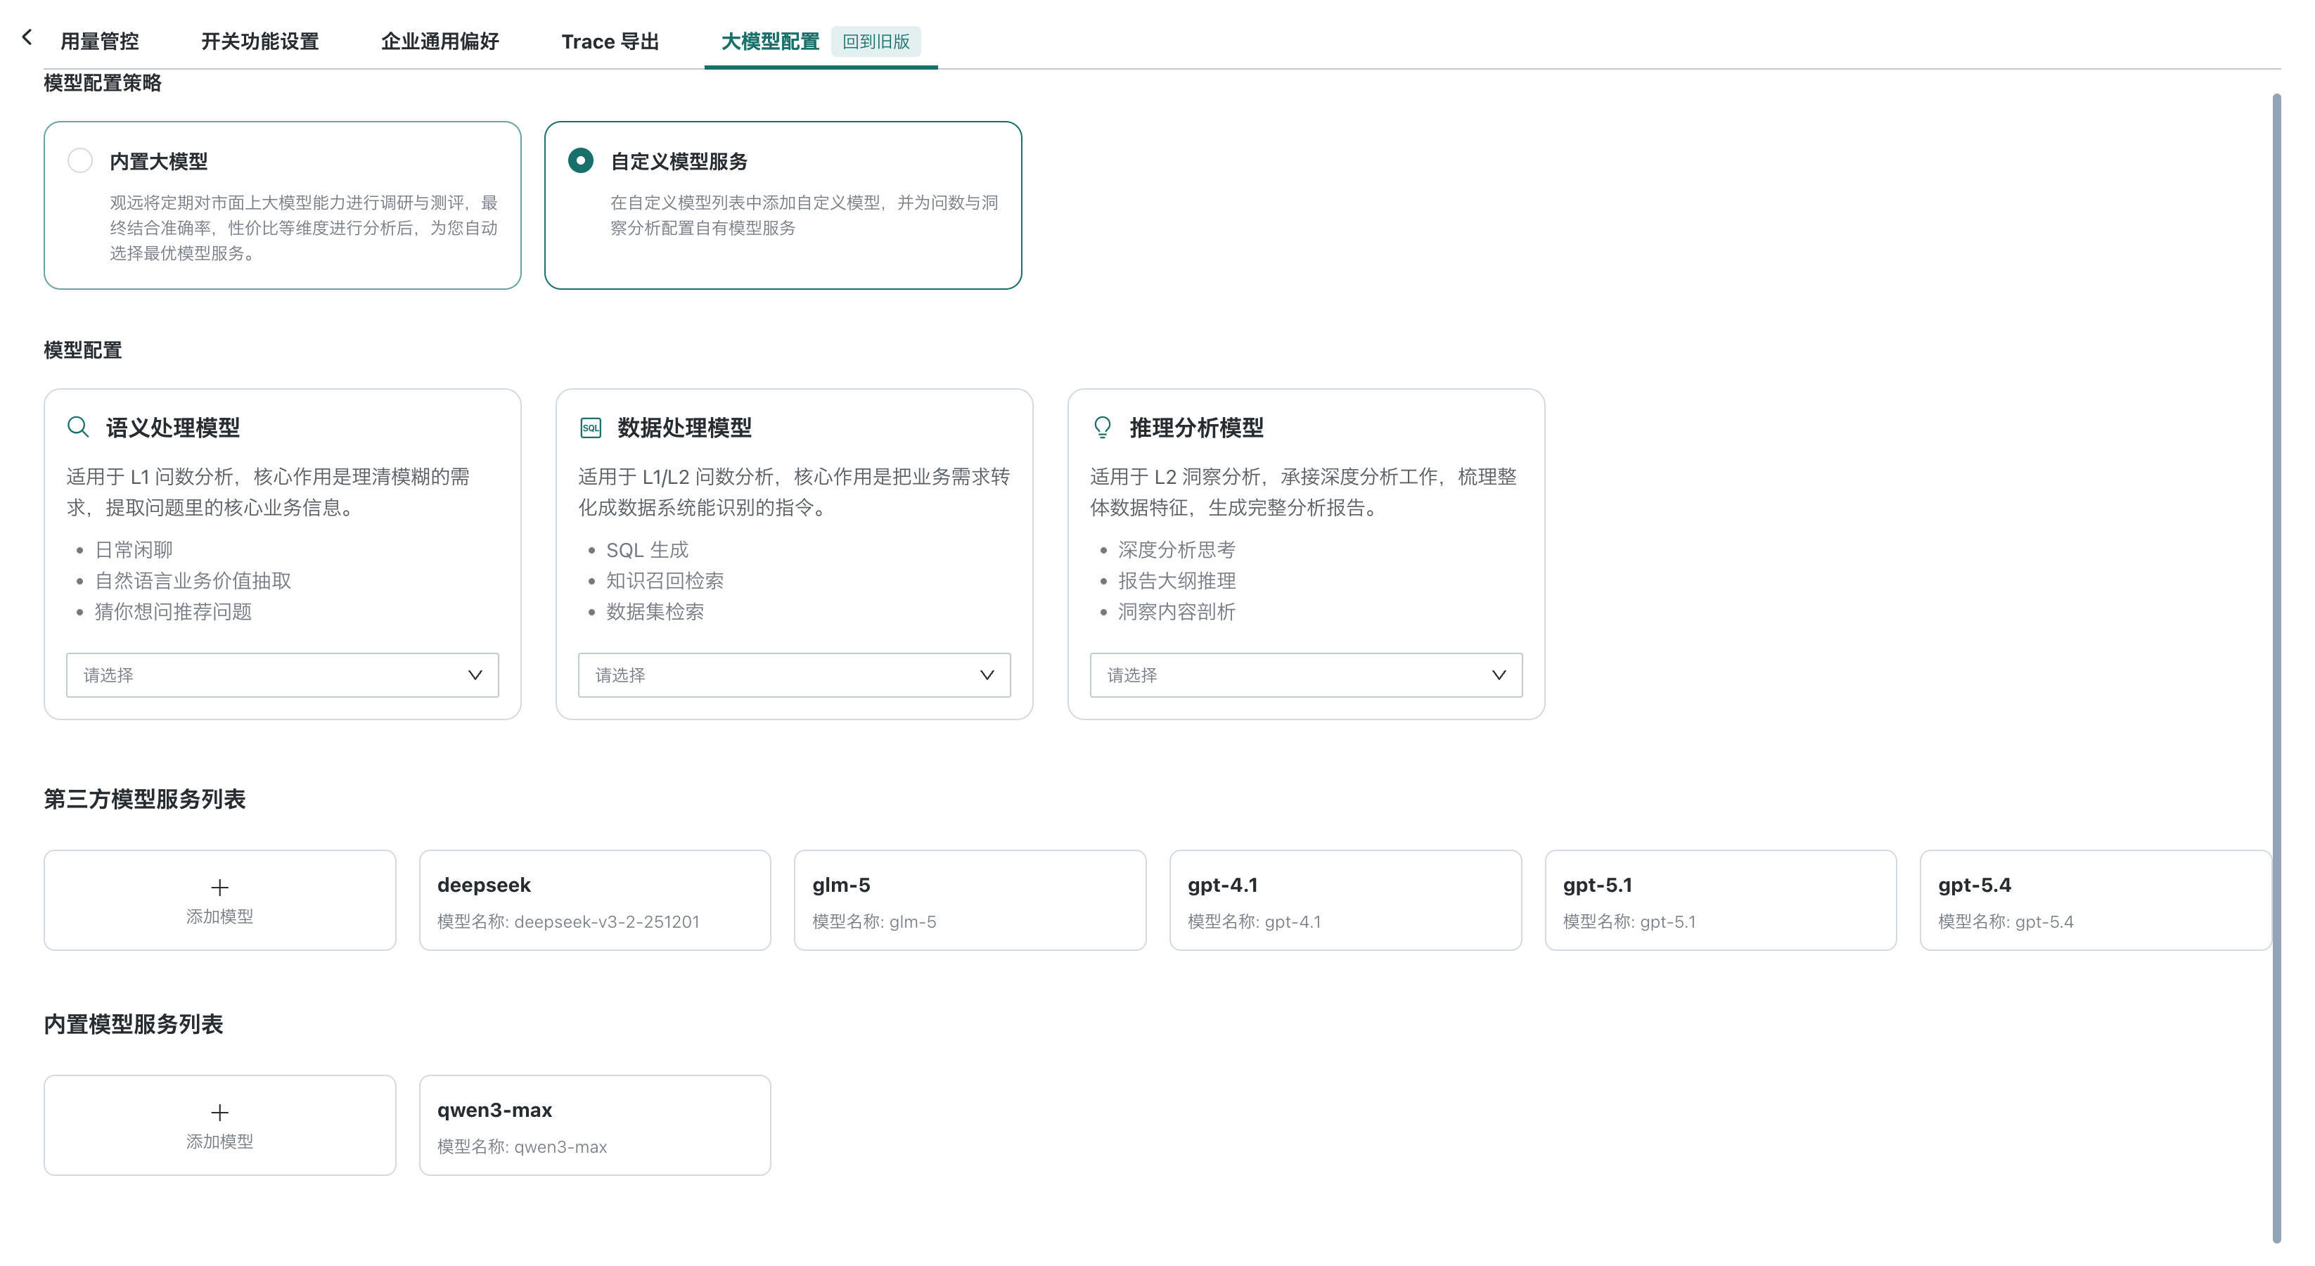The width and height of the screenshot is (2315, 1266).
Task: Expand chevron arrow in 推理分析模型 selector
Action: [1499, 674]
